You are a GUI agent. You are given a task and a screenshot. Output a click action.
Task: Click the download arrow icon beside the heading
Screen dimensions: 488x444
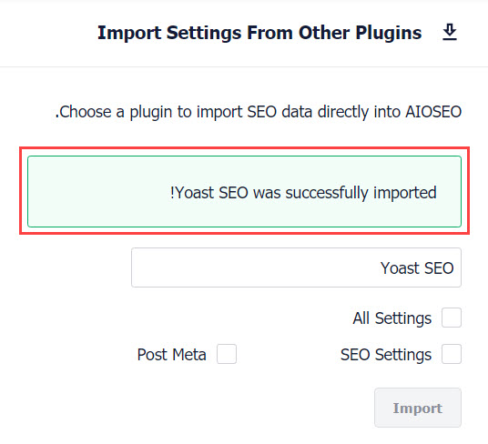[450, 32]
